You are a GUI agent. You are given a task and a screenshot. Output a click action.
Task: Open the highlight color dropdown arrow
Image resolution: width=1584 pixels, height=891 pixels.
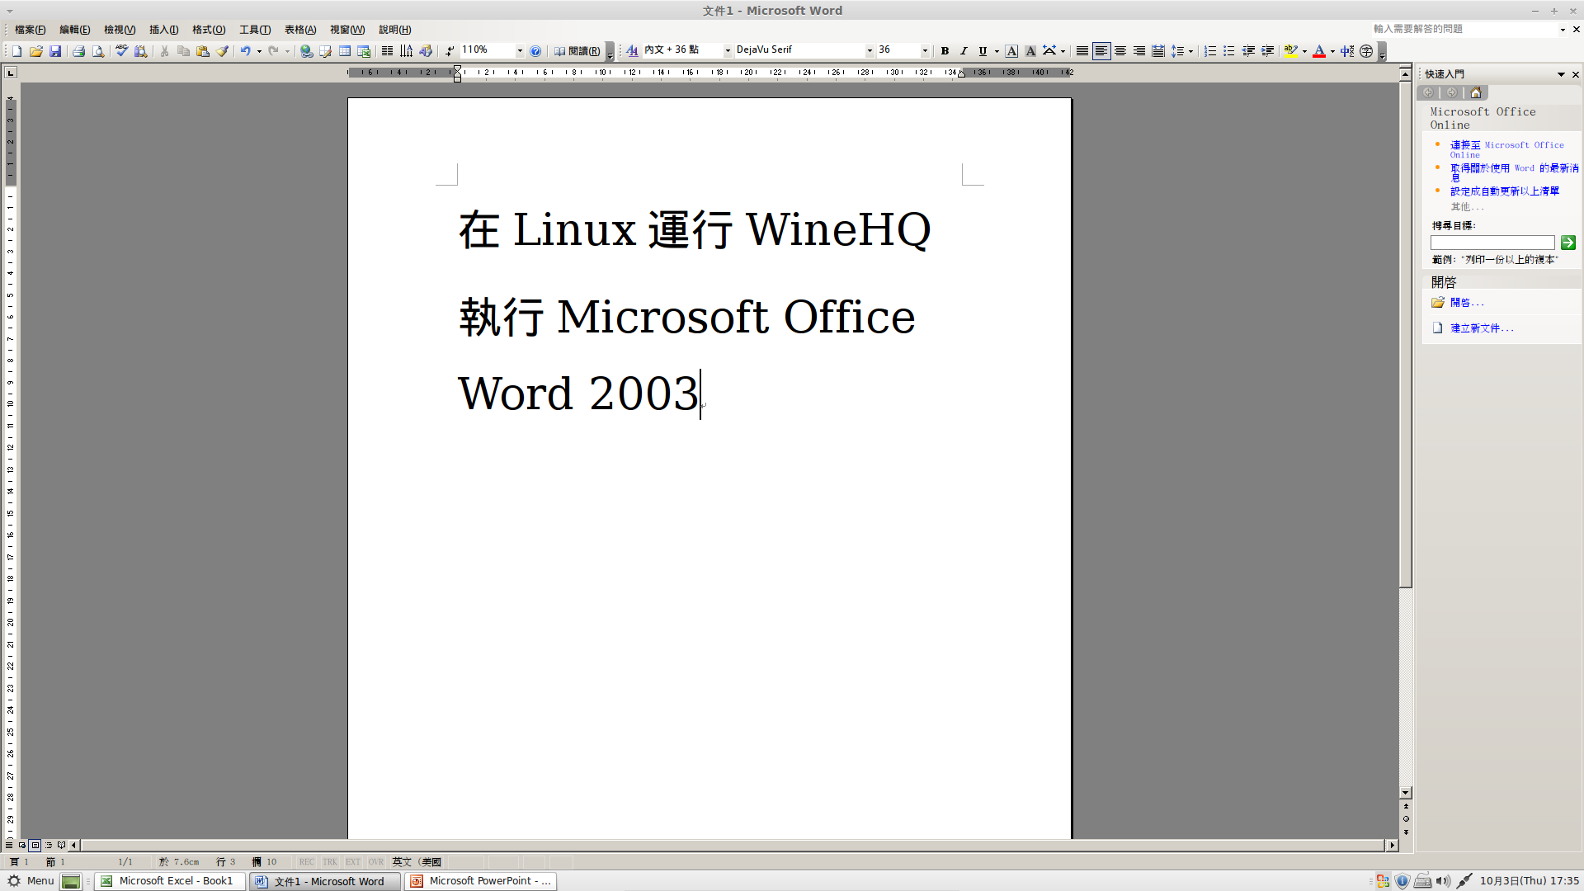pyautogui.click(x=1304, y=51)
